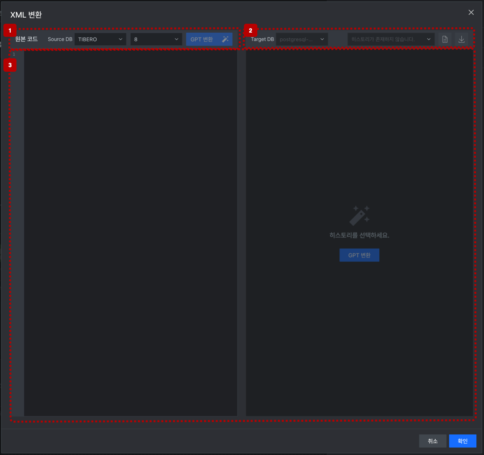The height and width of the screenshot is (455, 484).
Task: Click the download arrow icon
Action: (x=461, y=39)
